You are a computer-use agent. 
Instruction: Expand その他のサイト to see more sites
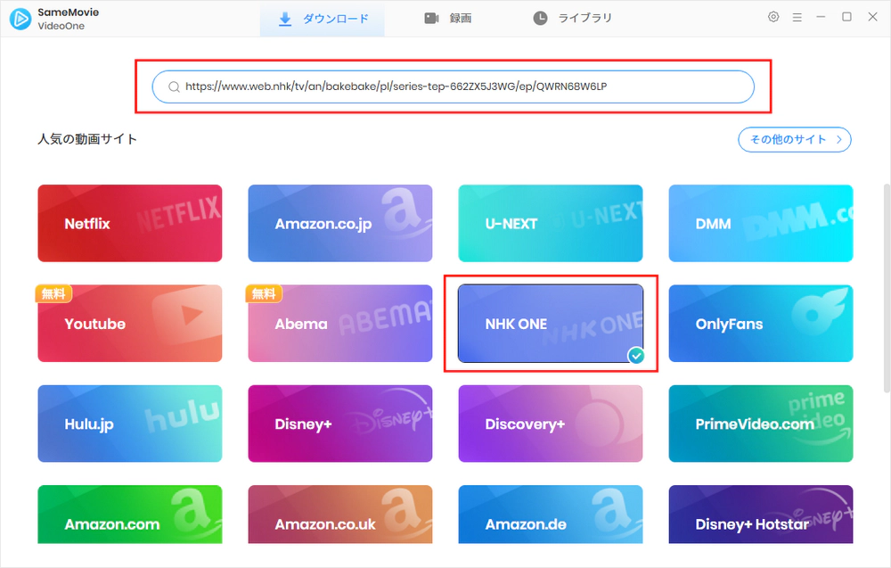click(x=794, y=139)
